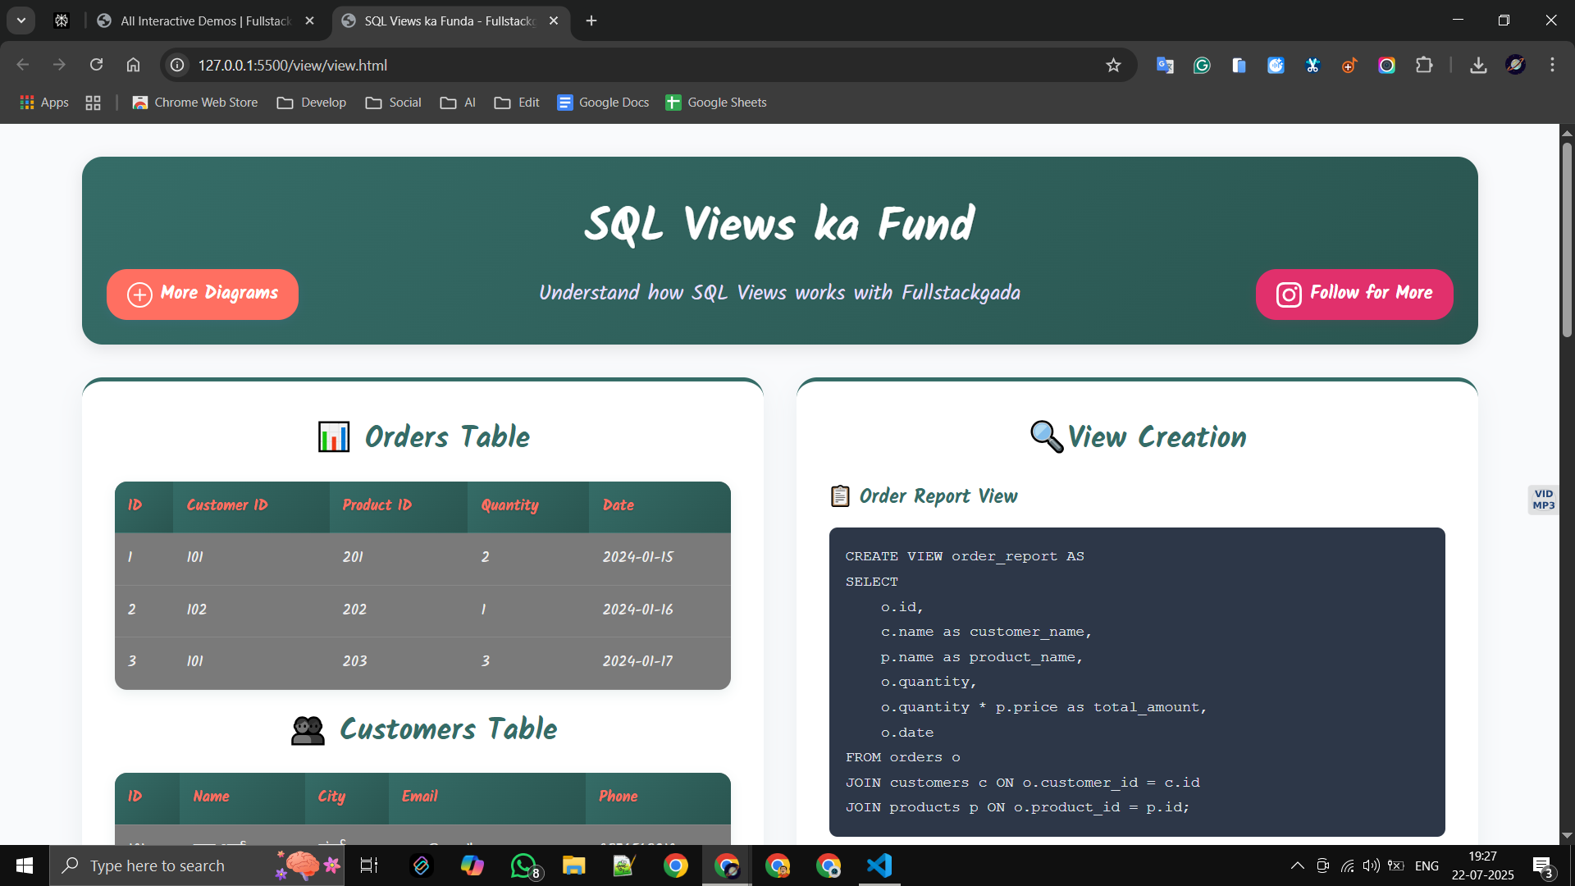
Task: Open browser Downloads icon
Action: coord(1478,65)
